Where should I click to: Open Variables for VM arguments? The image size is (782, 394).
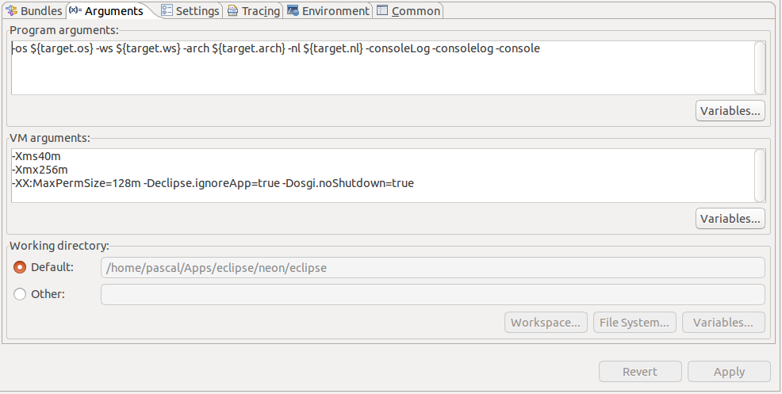[x=730, y=217]
